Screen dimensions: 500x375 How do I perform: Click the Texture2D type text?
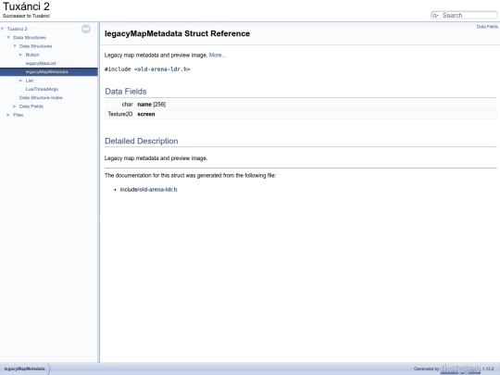[x=120, y=114]
